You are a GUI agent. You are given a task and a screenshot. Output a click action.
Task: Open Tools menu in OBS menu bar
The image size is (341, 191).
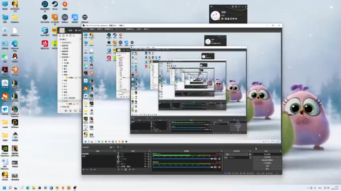(139, 29)
